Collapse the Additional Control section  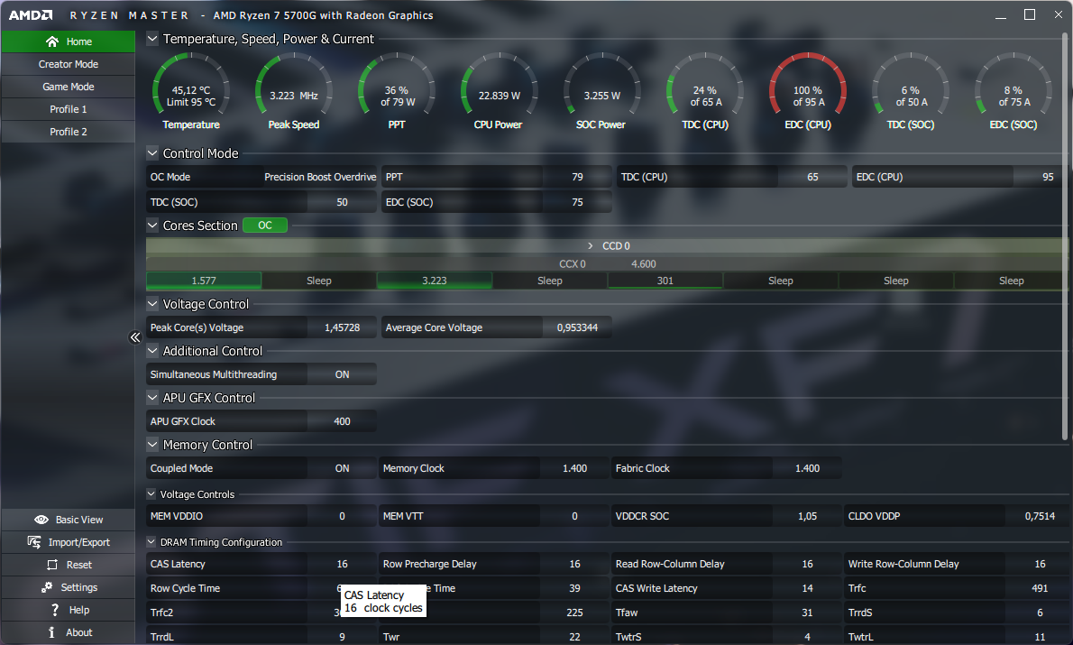pos(152,350)
